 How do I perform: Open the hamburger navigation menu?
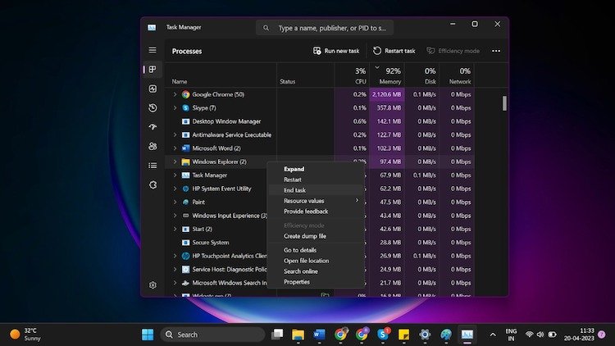click(153, 50)
